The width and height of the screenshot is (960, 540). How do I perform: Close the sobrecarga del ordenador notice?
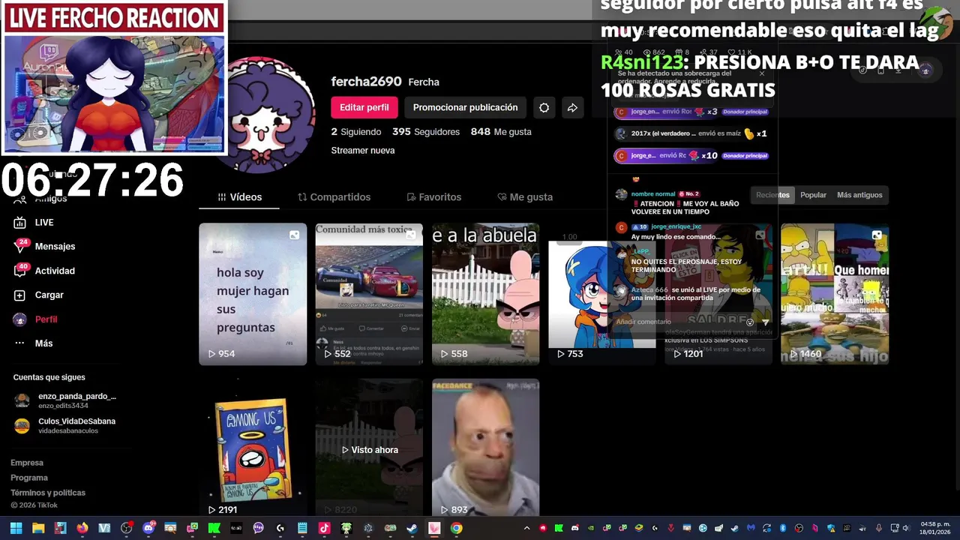762,73
